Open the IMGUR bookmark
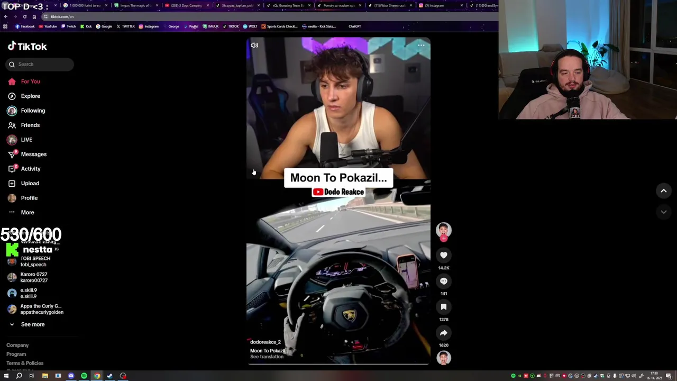Viewport: 677px width, 381px height. (x=211, y=26)
